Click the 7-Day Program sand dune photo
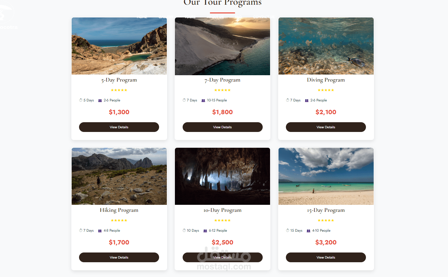 click(222, 46)
